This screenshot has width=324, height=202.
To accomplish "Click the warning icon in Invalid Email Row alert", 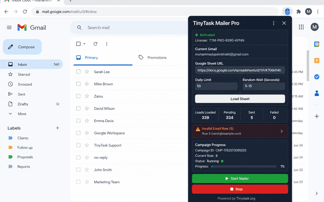I will [x=198, y=129].
